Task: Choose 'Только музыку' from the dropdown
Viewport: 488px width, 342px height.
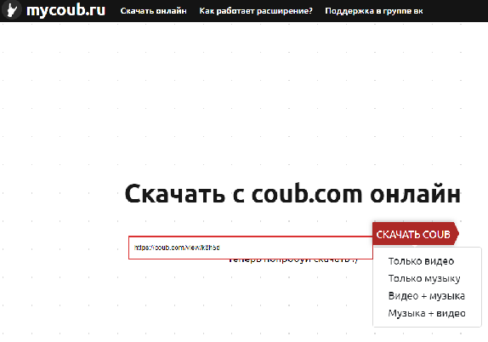Action: pyautogui.click(x=424, y=278)
